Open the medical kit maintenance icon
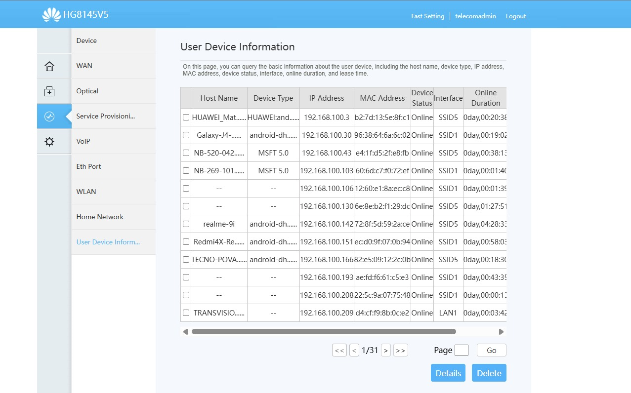The image size is (631, 393). (49, 91)
